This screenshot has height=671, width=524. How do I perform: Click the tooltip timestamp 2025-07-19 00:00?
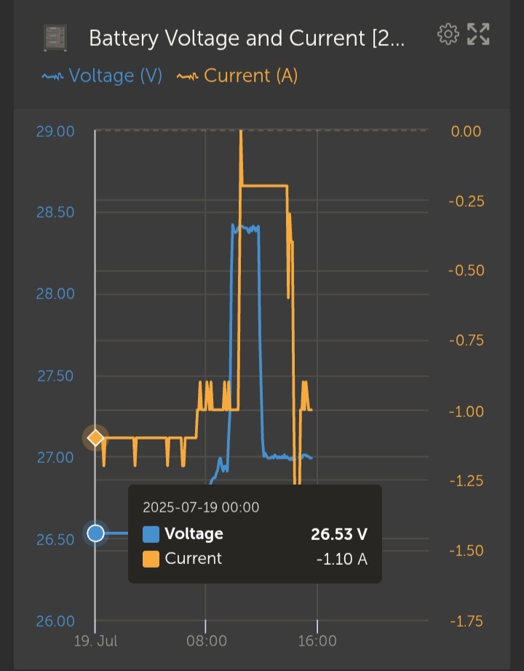tap(201, 507)
